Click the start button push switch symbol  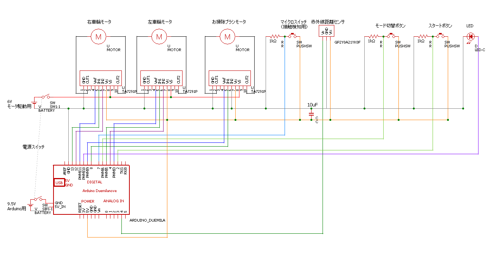pos(441,36)
